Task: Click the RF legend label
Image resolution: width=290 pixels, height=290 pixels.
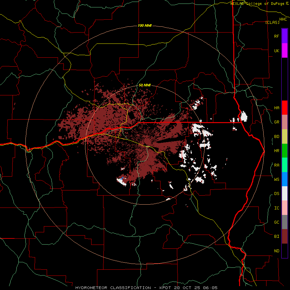Action: [x=276, y=36]
